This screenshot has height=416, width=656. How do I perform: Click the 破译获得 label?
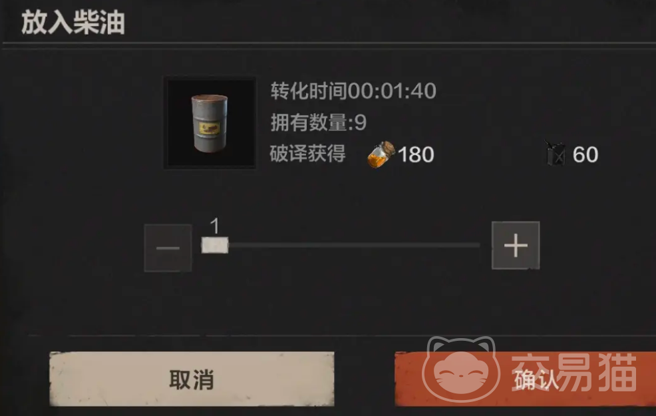coord(307,154)
